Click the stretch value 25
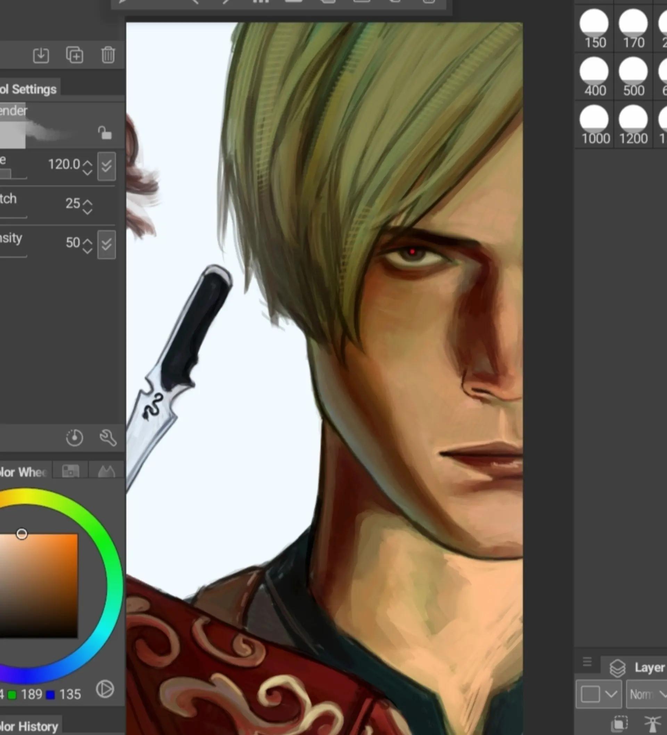 [x=73, y=204]
